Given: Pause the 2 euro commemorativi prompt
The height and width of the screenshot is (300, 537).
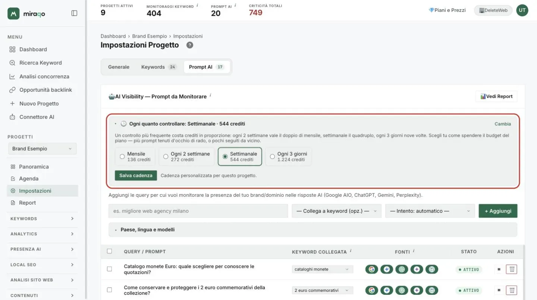Looking at the screenshot, I should tap(499, 290).
